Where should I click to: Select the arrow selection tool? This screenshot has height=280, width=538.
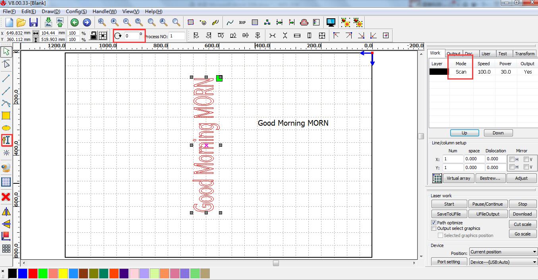pyautogui.click(x=6, y=51)
